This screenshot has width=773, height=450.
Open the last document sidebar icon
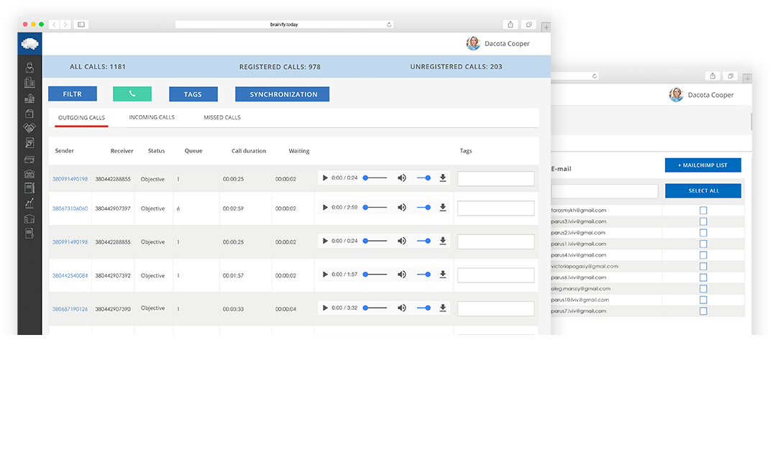(29, 233)
